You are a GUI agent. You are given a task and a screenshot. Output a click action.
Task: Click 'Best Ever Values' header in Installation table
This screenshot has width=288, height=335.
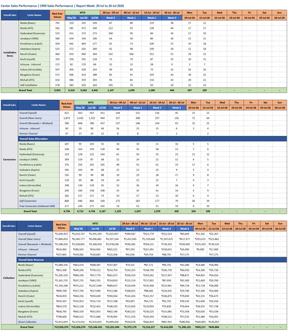click(x=58, y=15)
